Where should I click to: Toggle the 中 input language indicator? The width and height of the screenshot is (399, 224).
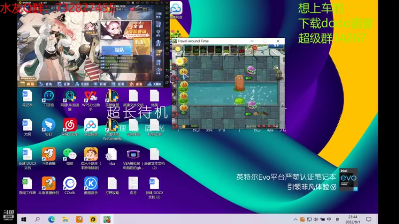(x=329, y=219)
